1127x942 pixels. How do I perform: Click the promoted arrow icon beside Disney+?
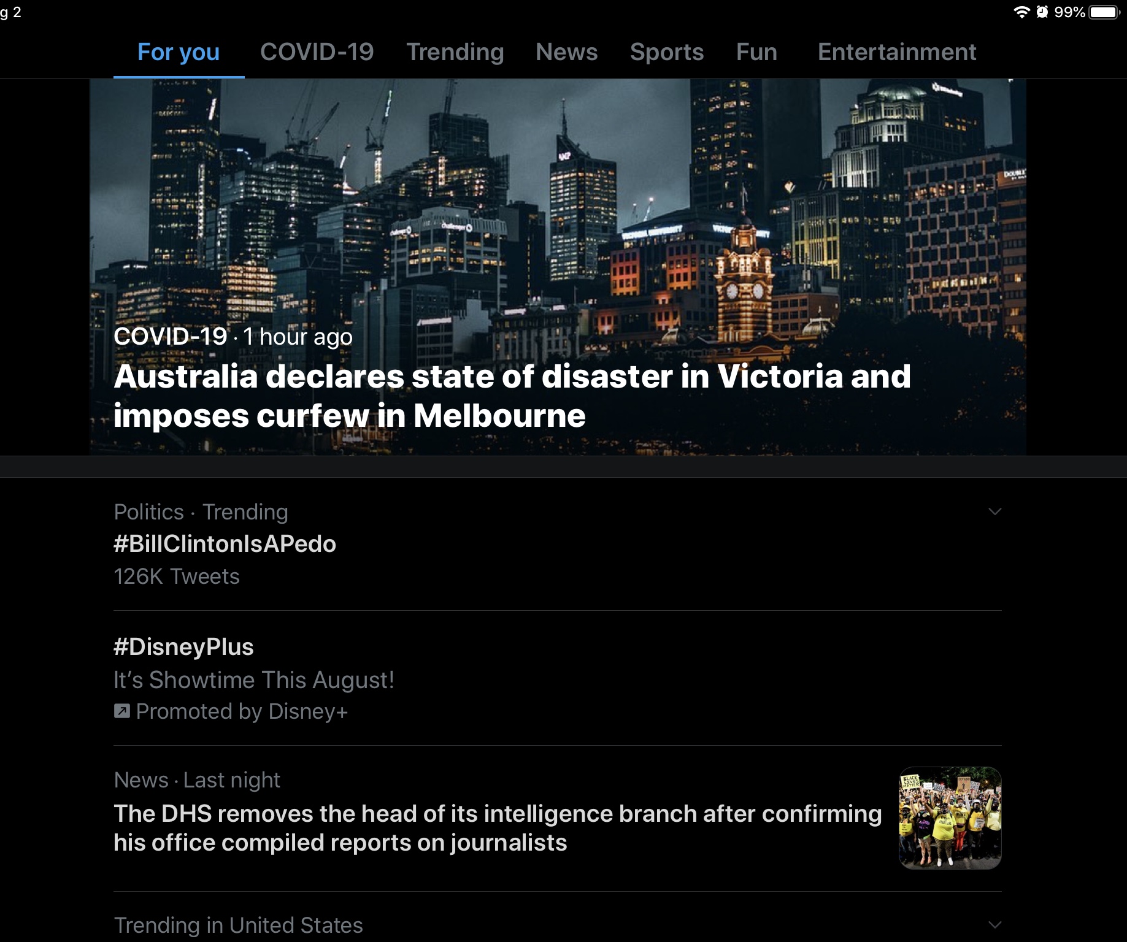coord(122,711)
